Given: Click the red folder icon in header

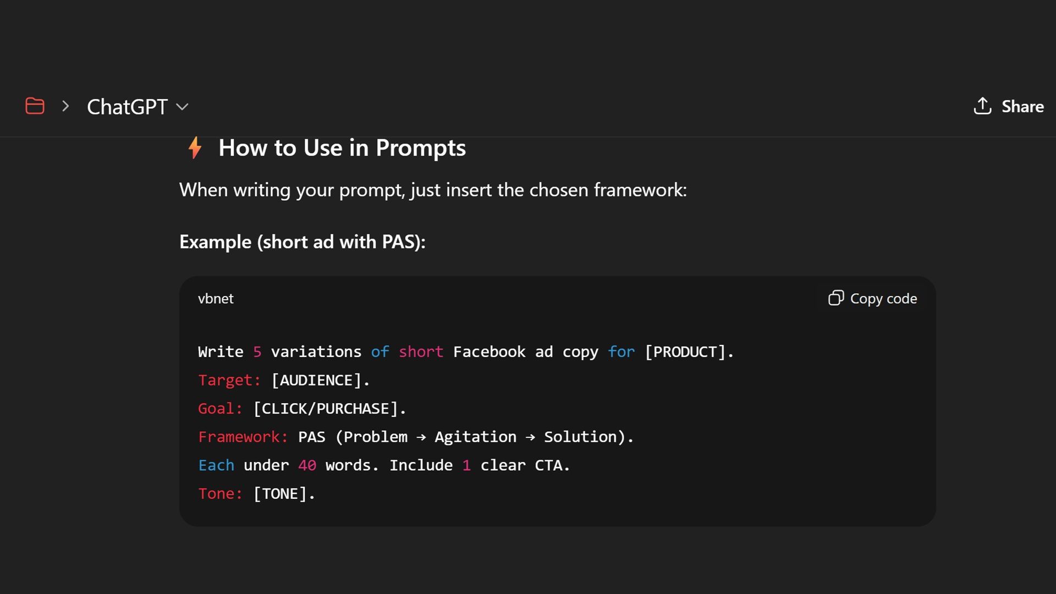Looking at the screenshot, I should pos(35,106).
